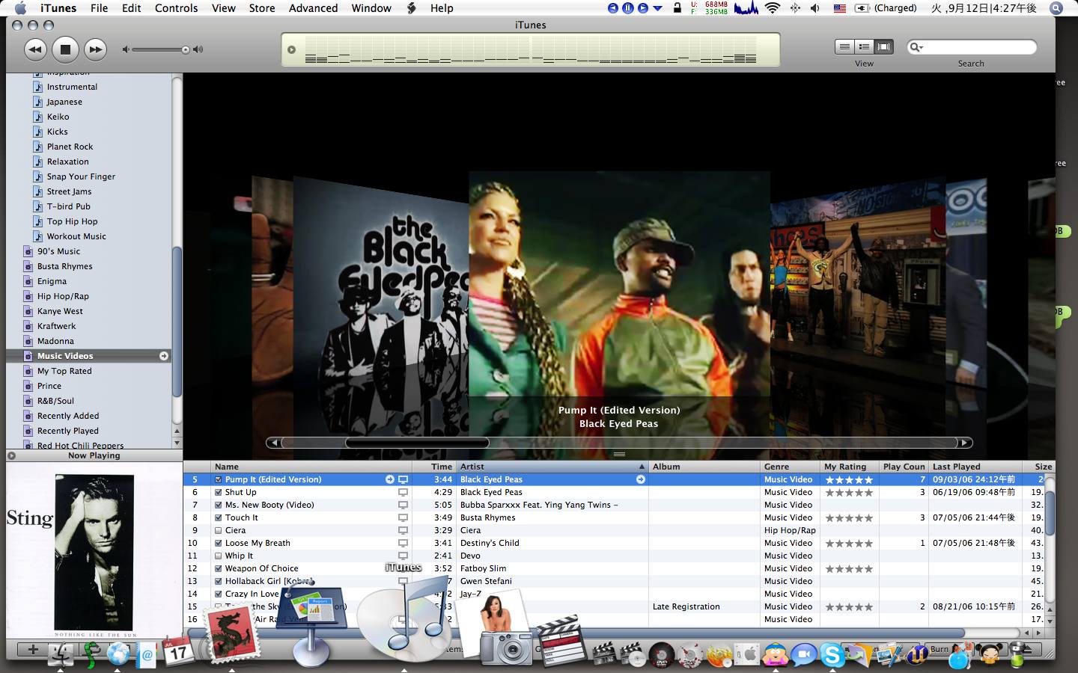
Task: Click the Black Eyed Peas artist arrow link
Action: [x=641, y=479]
